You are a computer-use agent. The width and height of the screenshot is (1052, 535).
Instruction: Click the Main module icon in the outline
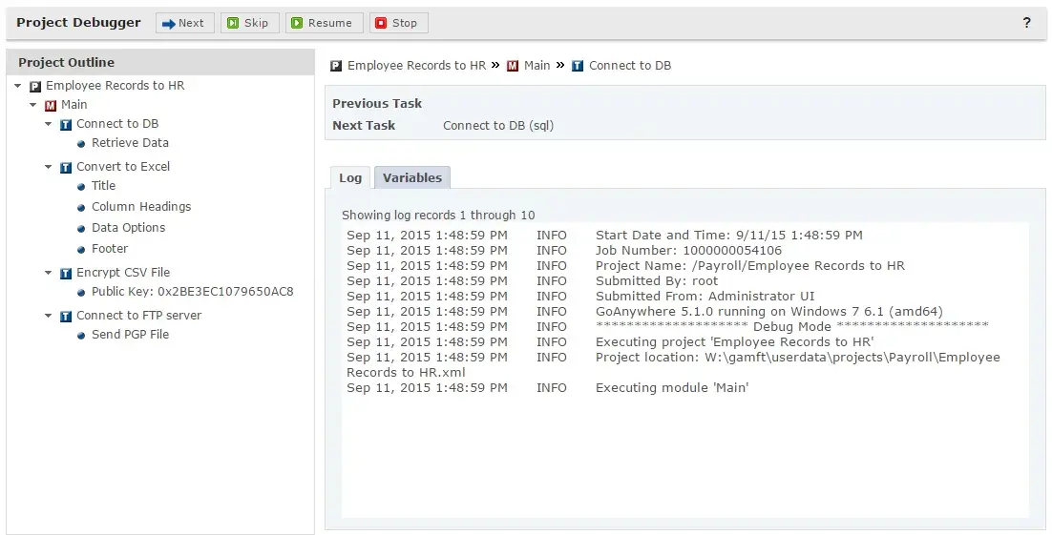[51, 105]
